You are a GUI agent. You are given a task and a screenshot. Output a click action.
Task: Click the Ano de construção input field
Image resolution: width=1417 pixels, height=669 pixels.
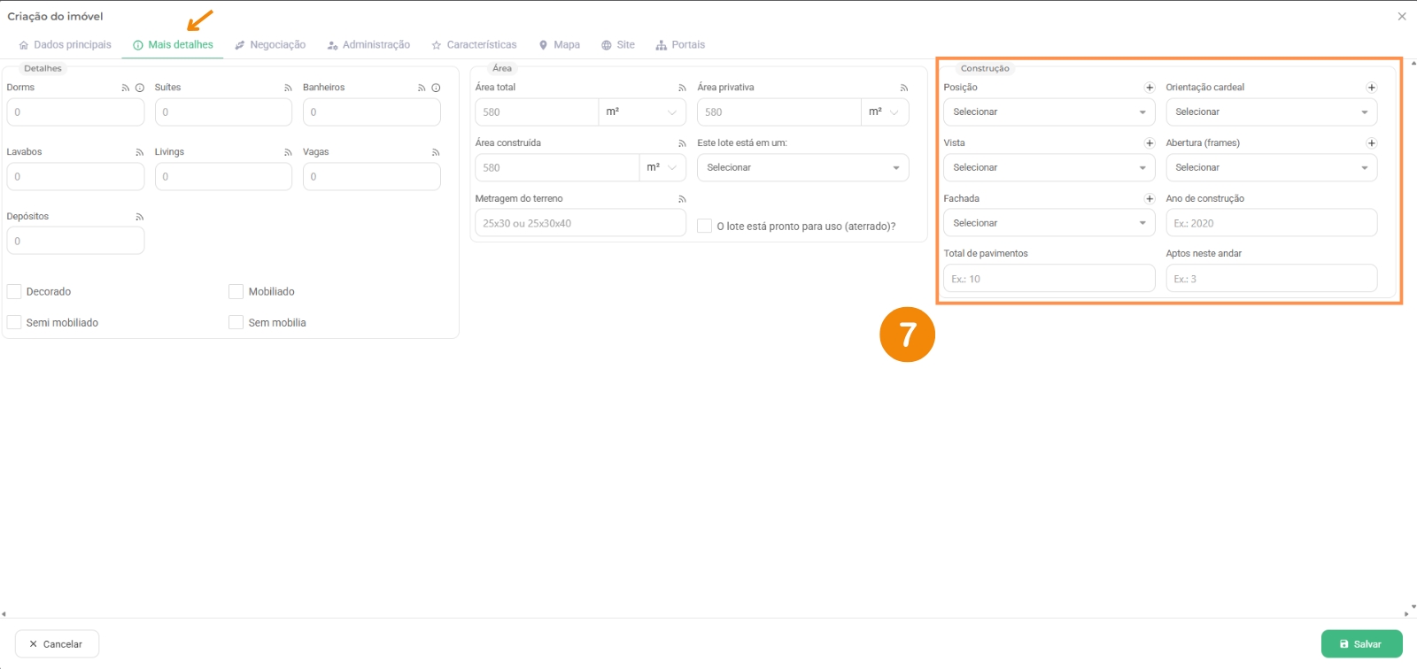point(1271,224)
